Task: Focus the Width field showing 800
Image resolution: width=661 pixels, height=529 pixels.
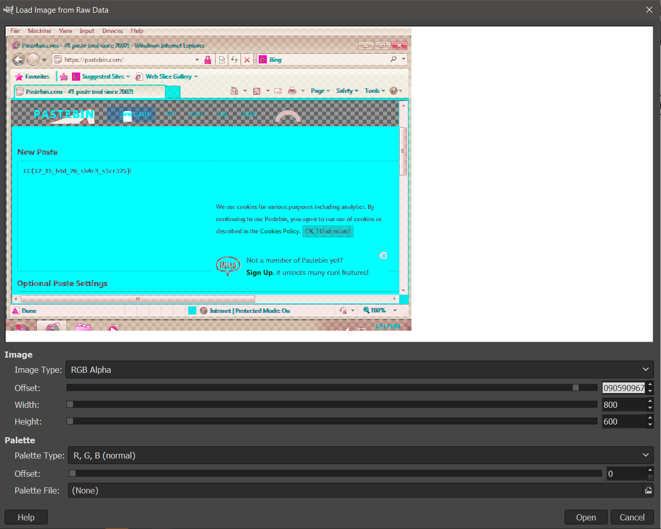Action: (x=623, y=405)
